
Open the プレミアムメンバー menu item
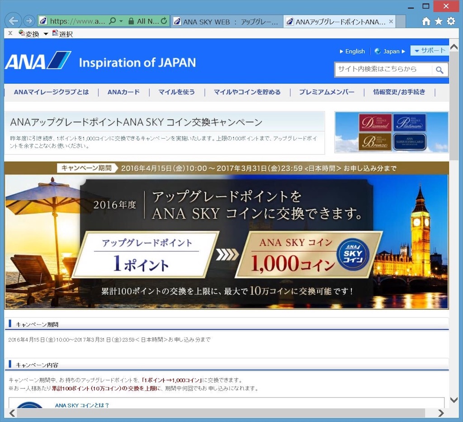[x=326, y=92]
